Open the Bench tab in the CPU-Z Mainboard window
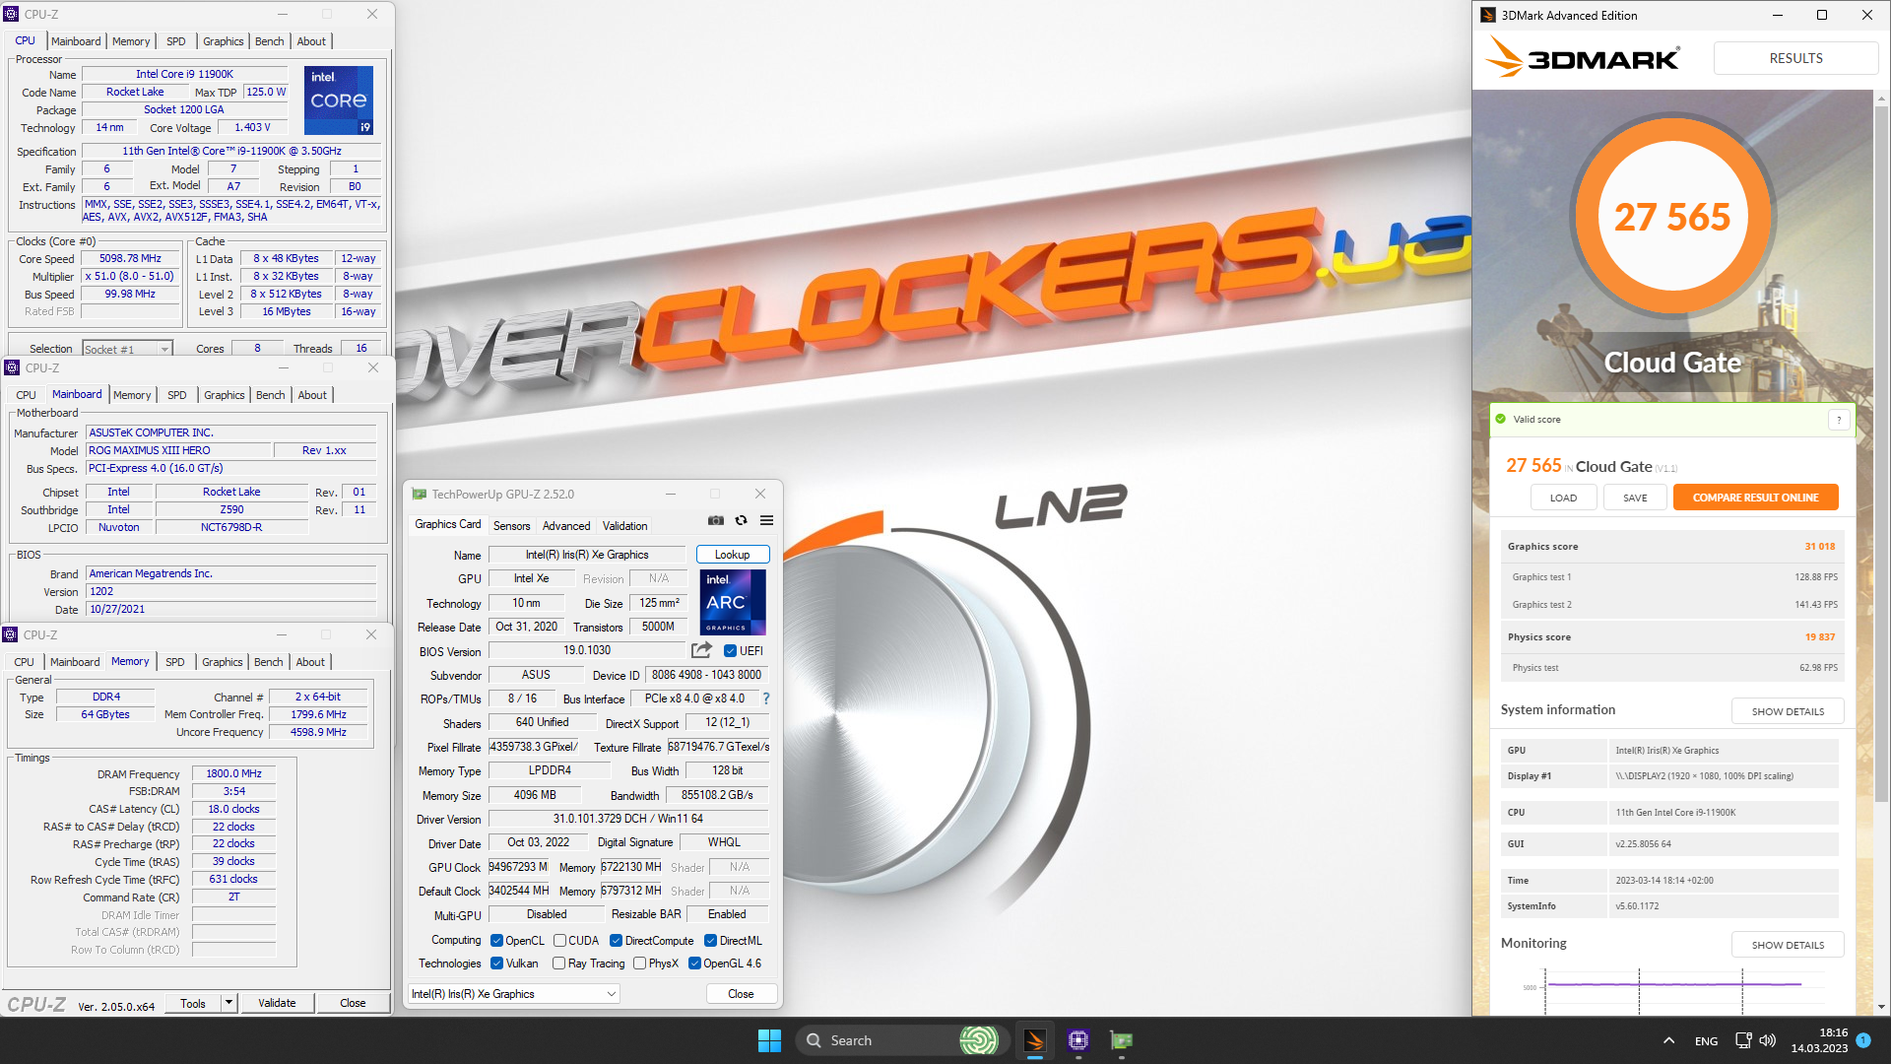Screen dimensions: 1891x1064 click(x=271, y=395)
